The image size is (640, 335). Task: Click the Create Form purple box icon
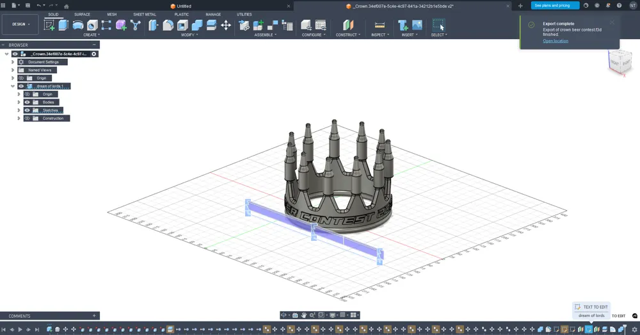121,26
